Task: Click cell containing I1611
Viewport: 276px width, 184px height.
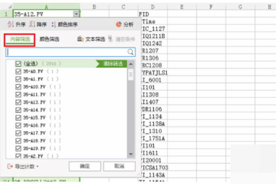Action: pyautogui.click(x=154, y=153)
